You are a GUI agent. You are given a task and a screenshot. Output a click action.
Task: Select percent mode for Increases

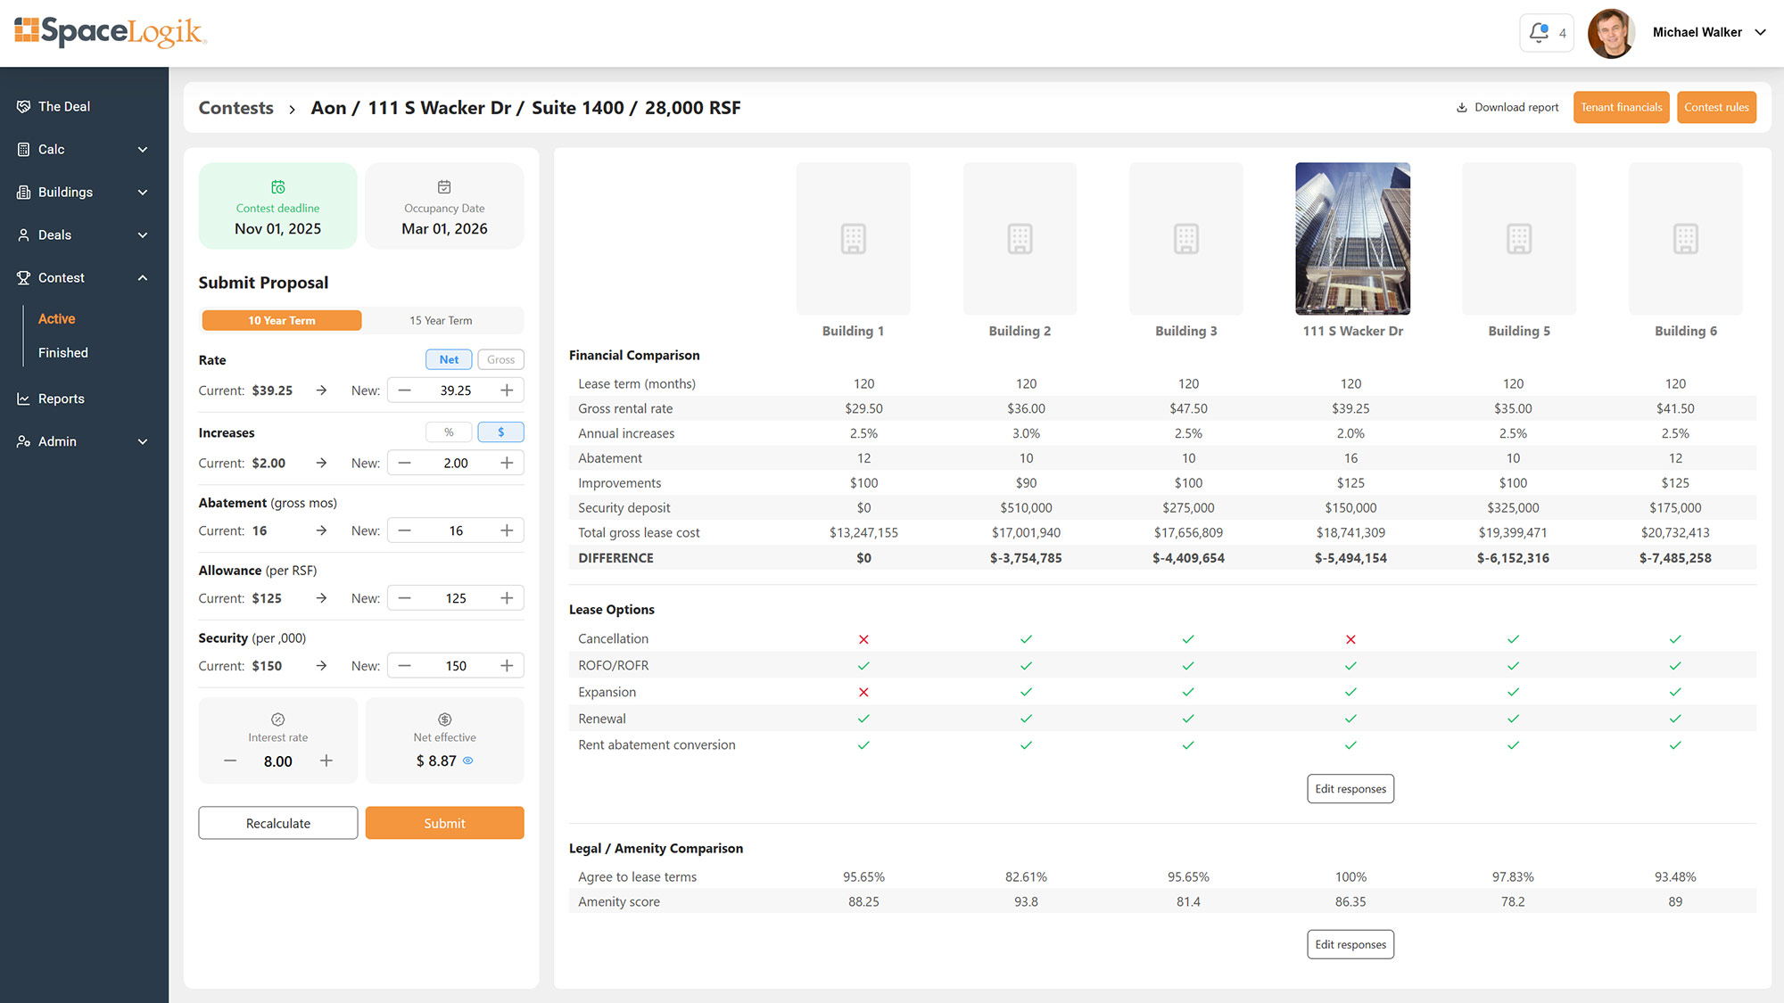point(449,432)
